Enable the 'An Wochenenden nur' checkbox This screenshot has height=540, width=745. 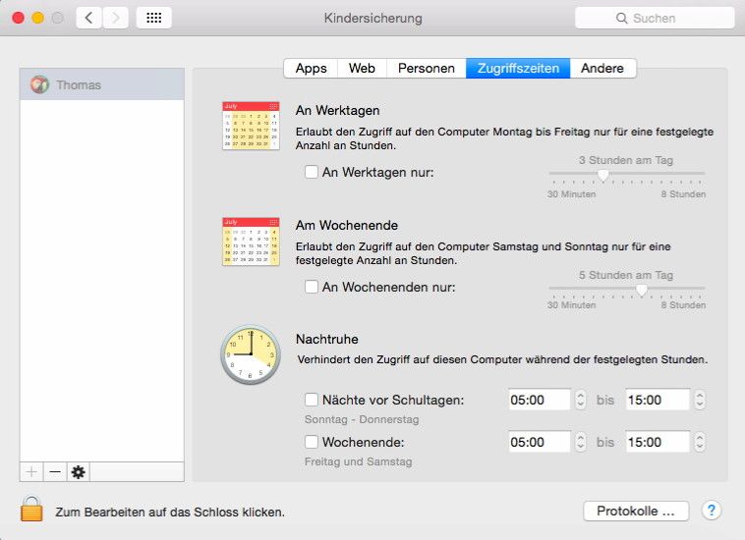[312, 288]
